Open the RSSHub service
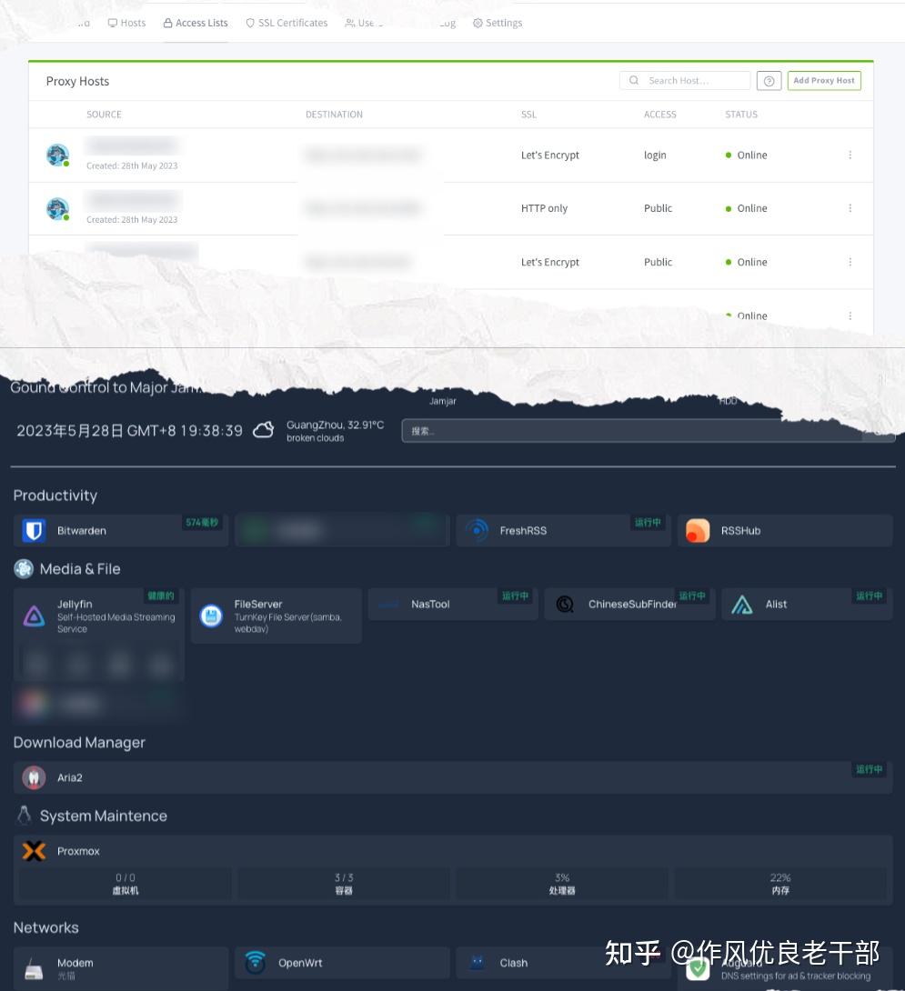Image resolution: width=905 pixels, height=991 pixels. 785,530
